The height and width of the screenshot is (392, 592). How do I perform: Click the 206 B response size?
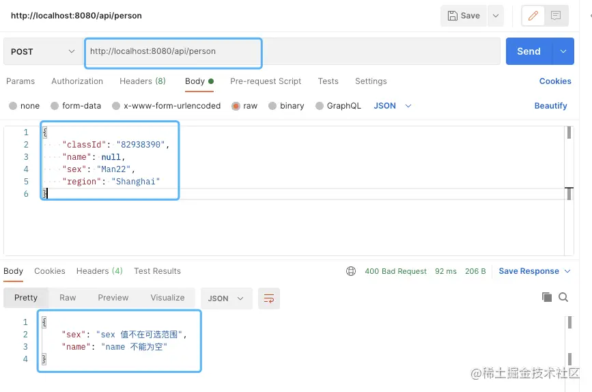pyautogui.click(x=475, y=271)
